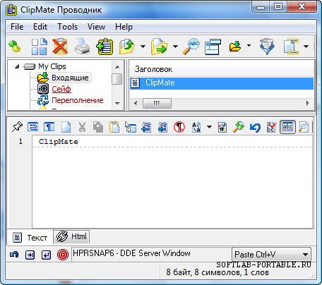Image resolution: width=322 pixels, height=285 pixels.
Task: Click the printer icon
Action: 82,47
